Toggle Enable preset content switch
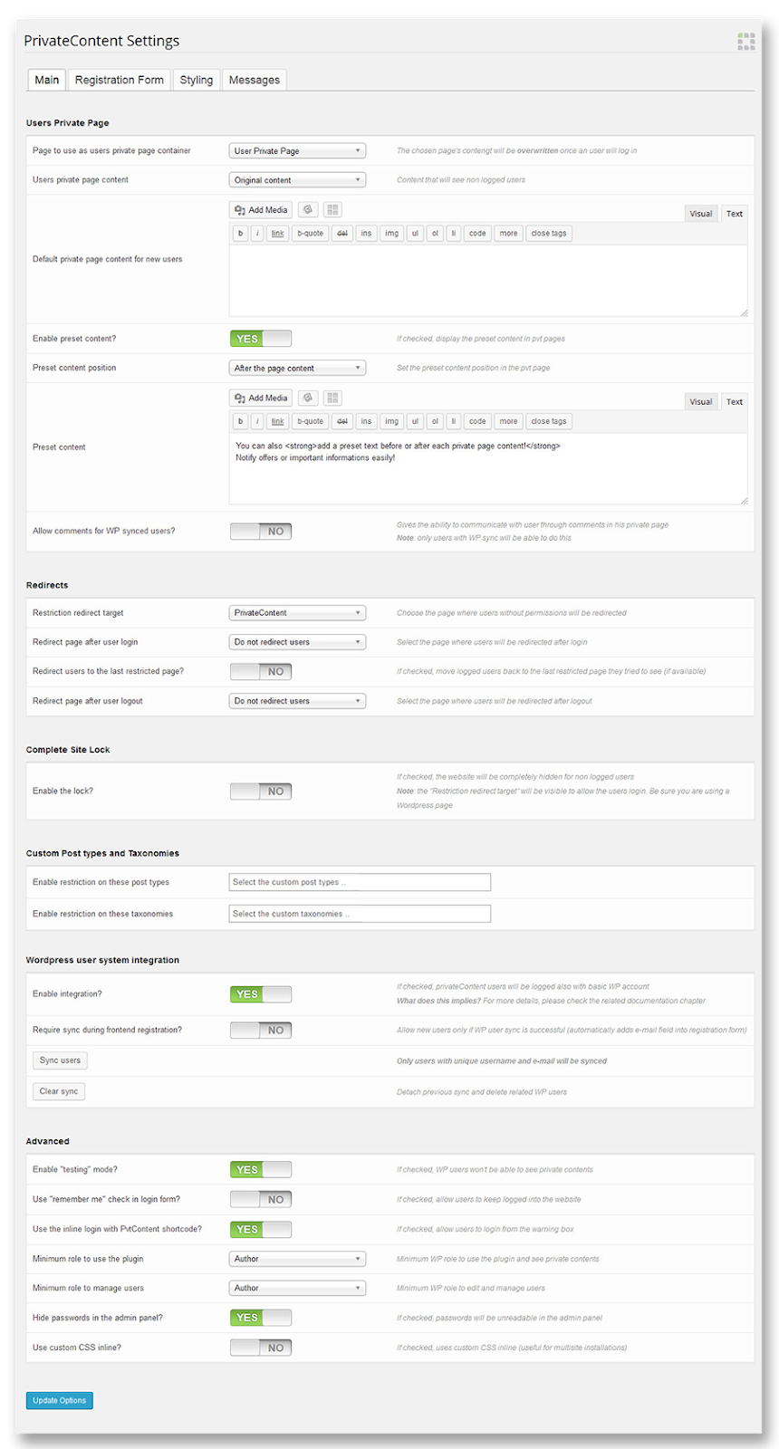The height and width of the screenshot is (1449, 779). (x=261, y=339)
